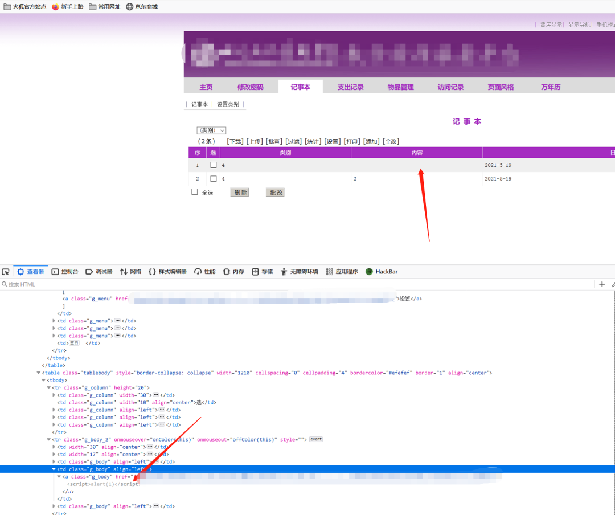This screenshot has height=515, width=615.
Task: Expand the td width="17" align="center" node
Action: click(54, 454)
